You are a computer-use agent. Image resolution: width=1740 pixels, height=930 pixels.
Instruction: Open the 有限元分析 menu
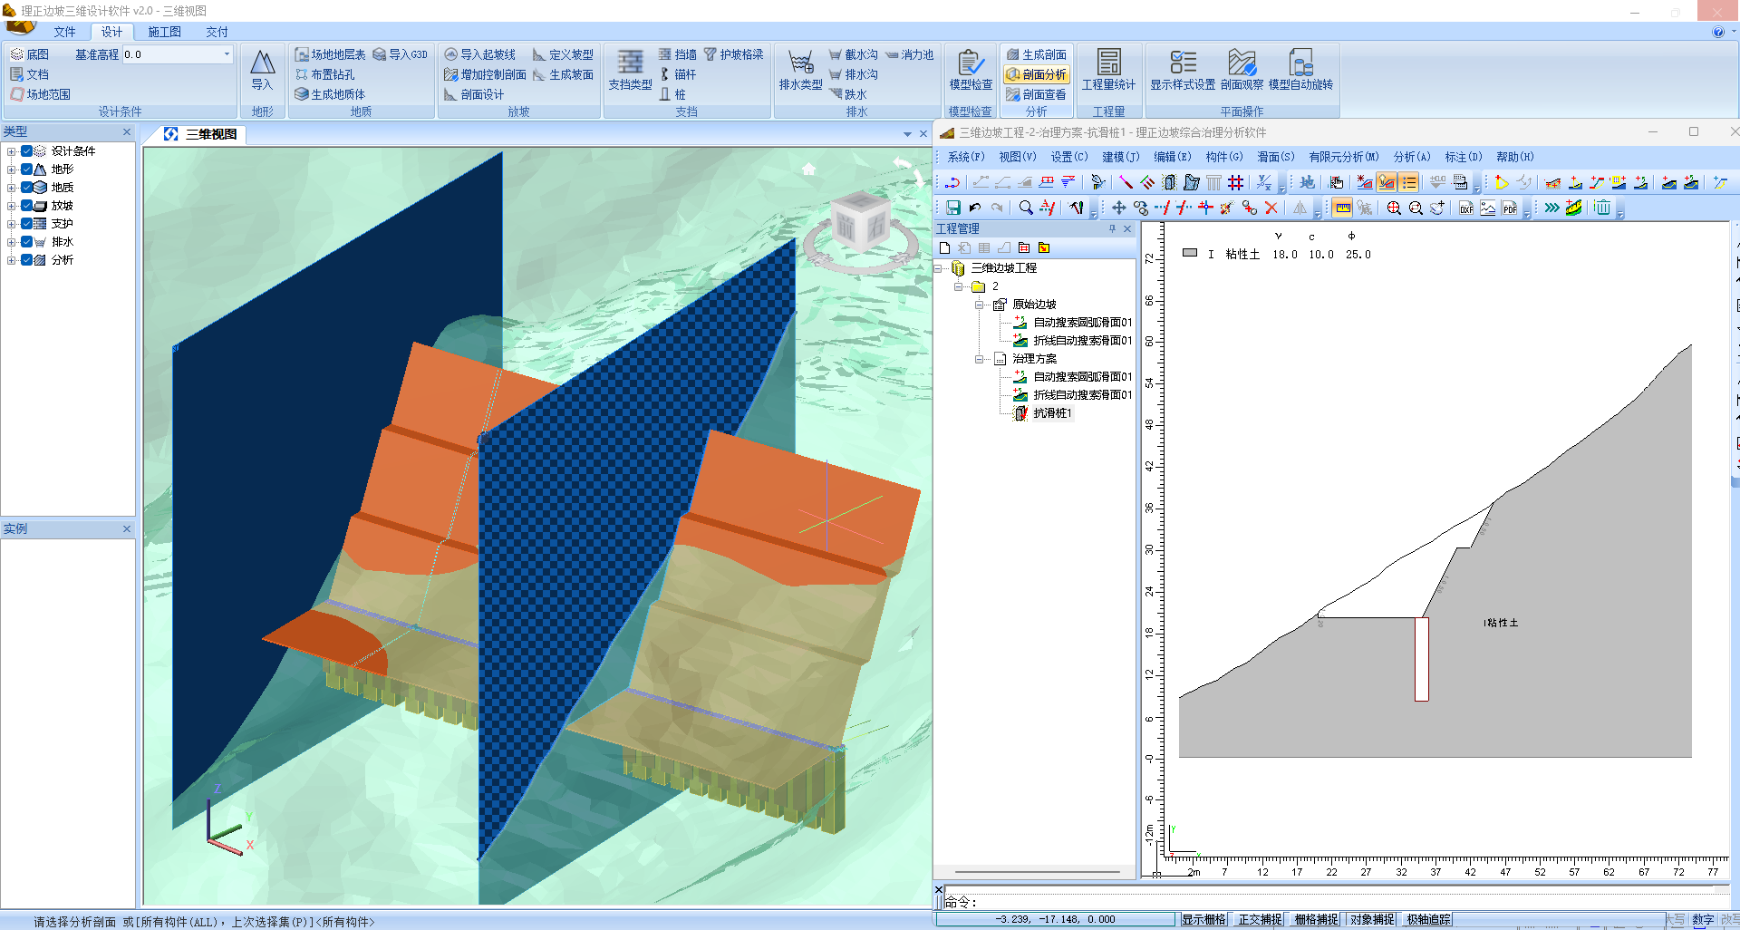coord(1343,157)
